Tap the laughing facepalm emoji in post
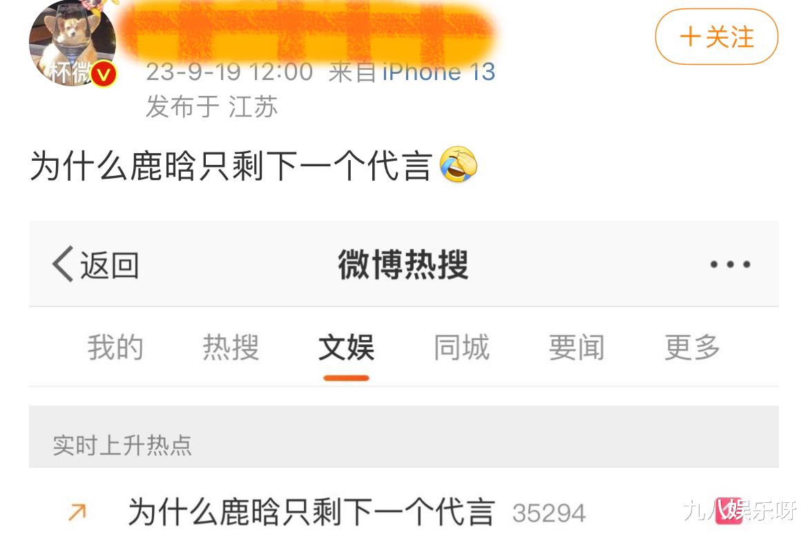The width and height of the screenshot is (808, 536). pos(458,165)
